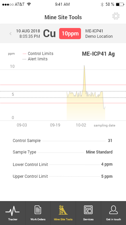Open the settings gear icon
Screen dimensions: 126x225
point(116,16)
